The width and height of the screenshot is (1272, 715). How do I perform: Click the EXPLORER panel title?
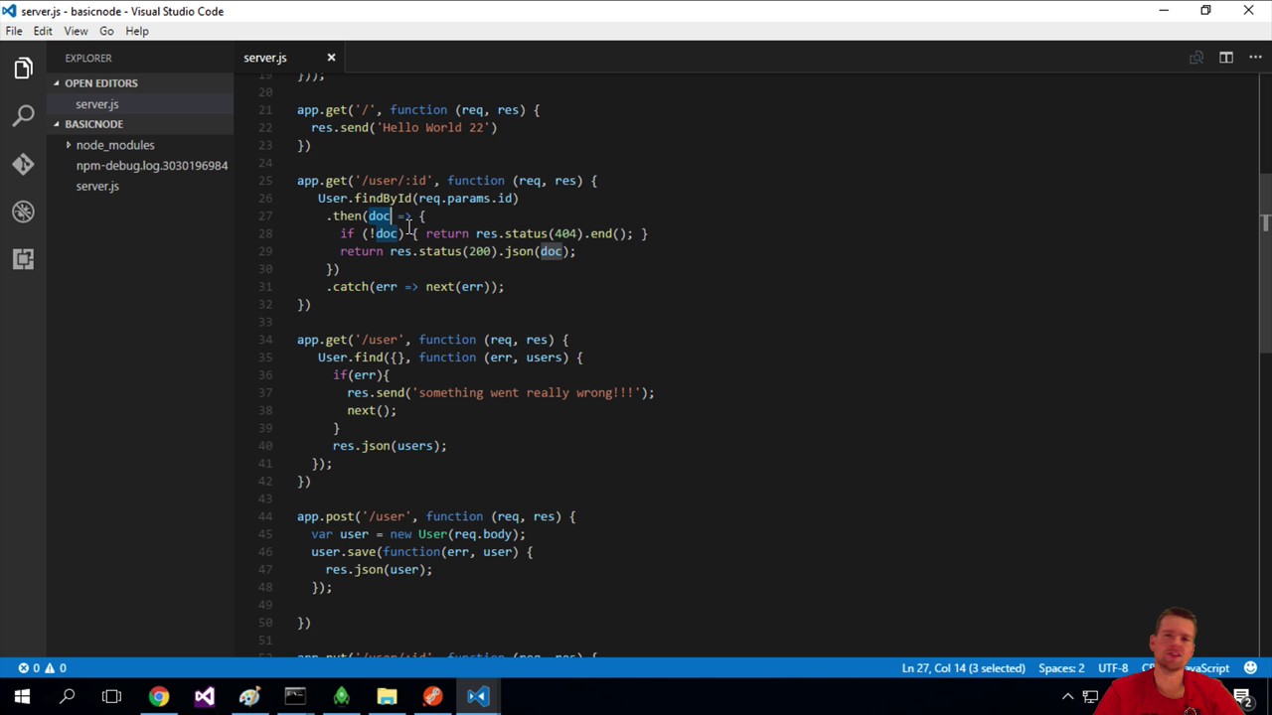88,58
